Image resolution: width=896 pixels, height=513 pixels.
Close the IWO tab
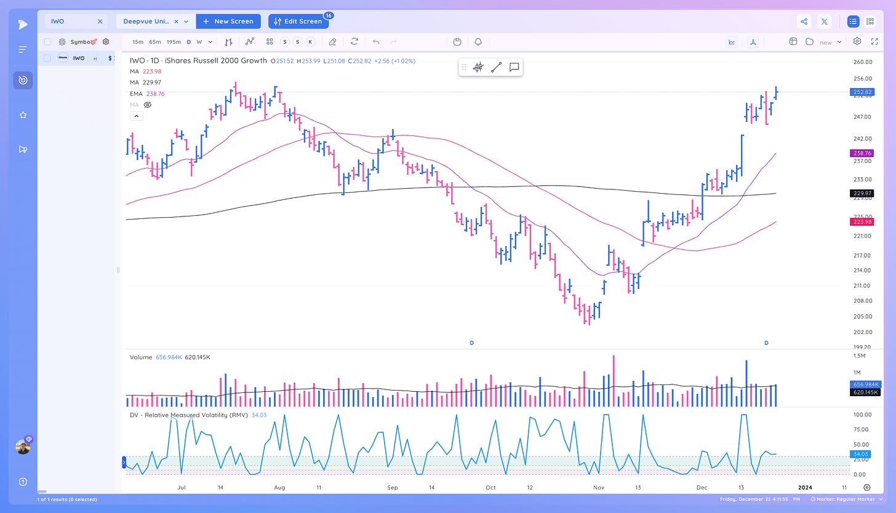coord(100,22)
